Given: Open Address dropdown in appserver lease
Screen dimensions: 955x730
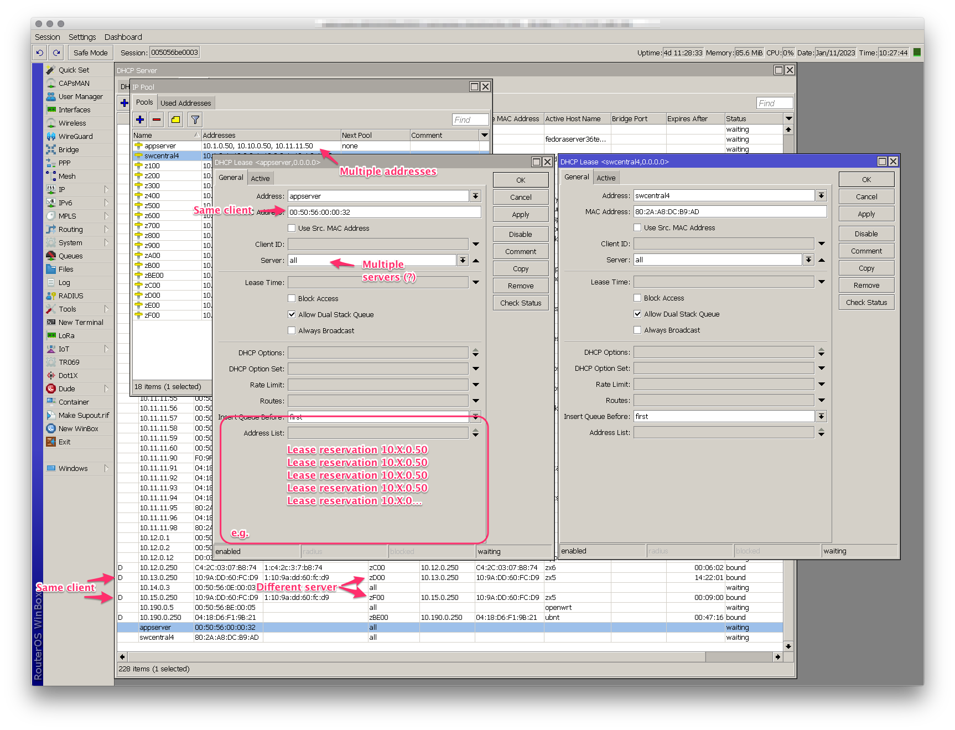Looking at the screenshot, I should point(476,196).
